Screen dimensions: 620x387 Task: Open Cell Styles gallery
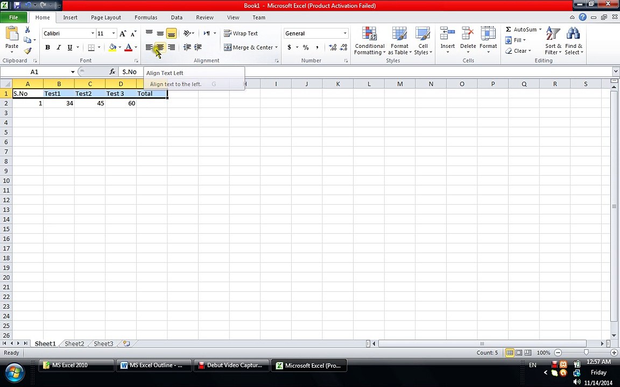pos(422,41)
